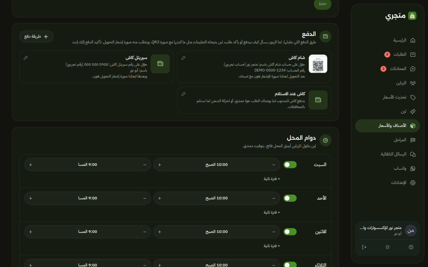
Task: Select the chat bubble icon for المحادثات
Action: click(x=413, y=69)
